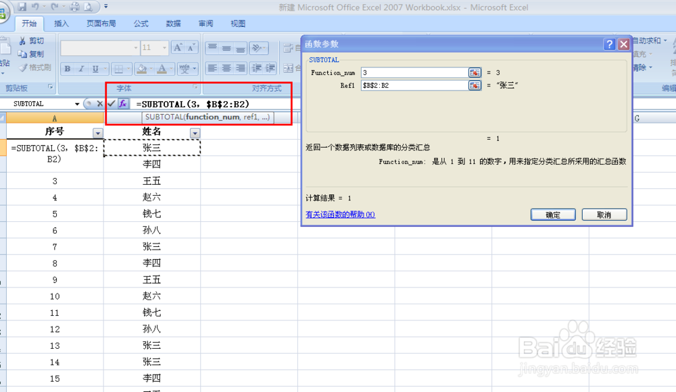Open the 数据 ribbon tab
The width and height of the screenshot is (676, 392).
click(x=173, y=24)
